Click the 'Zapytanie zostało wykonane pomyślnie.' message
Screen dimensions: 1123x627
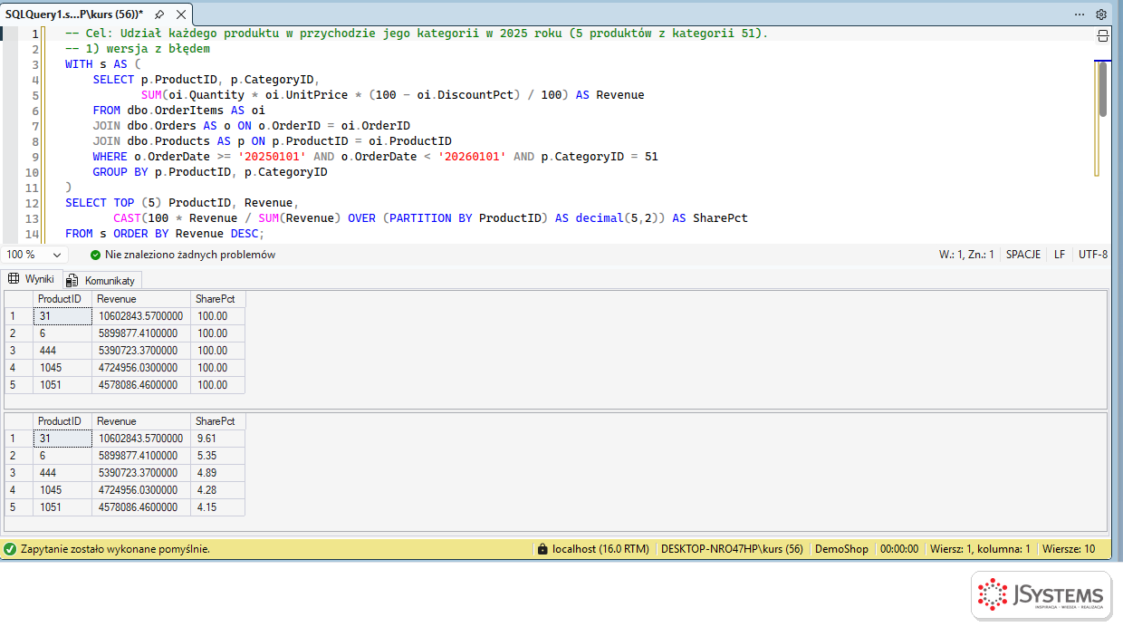point(115,549)
